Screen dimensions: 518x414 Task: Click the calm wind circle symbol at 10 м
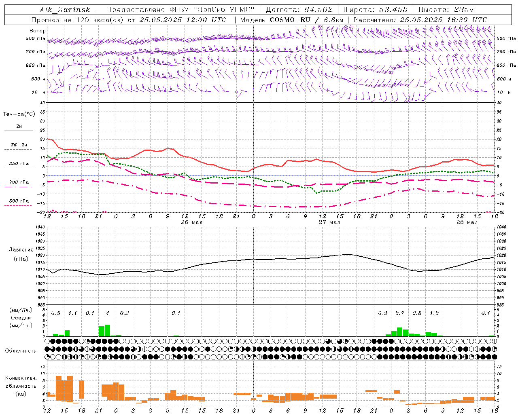point(236,92)
